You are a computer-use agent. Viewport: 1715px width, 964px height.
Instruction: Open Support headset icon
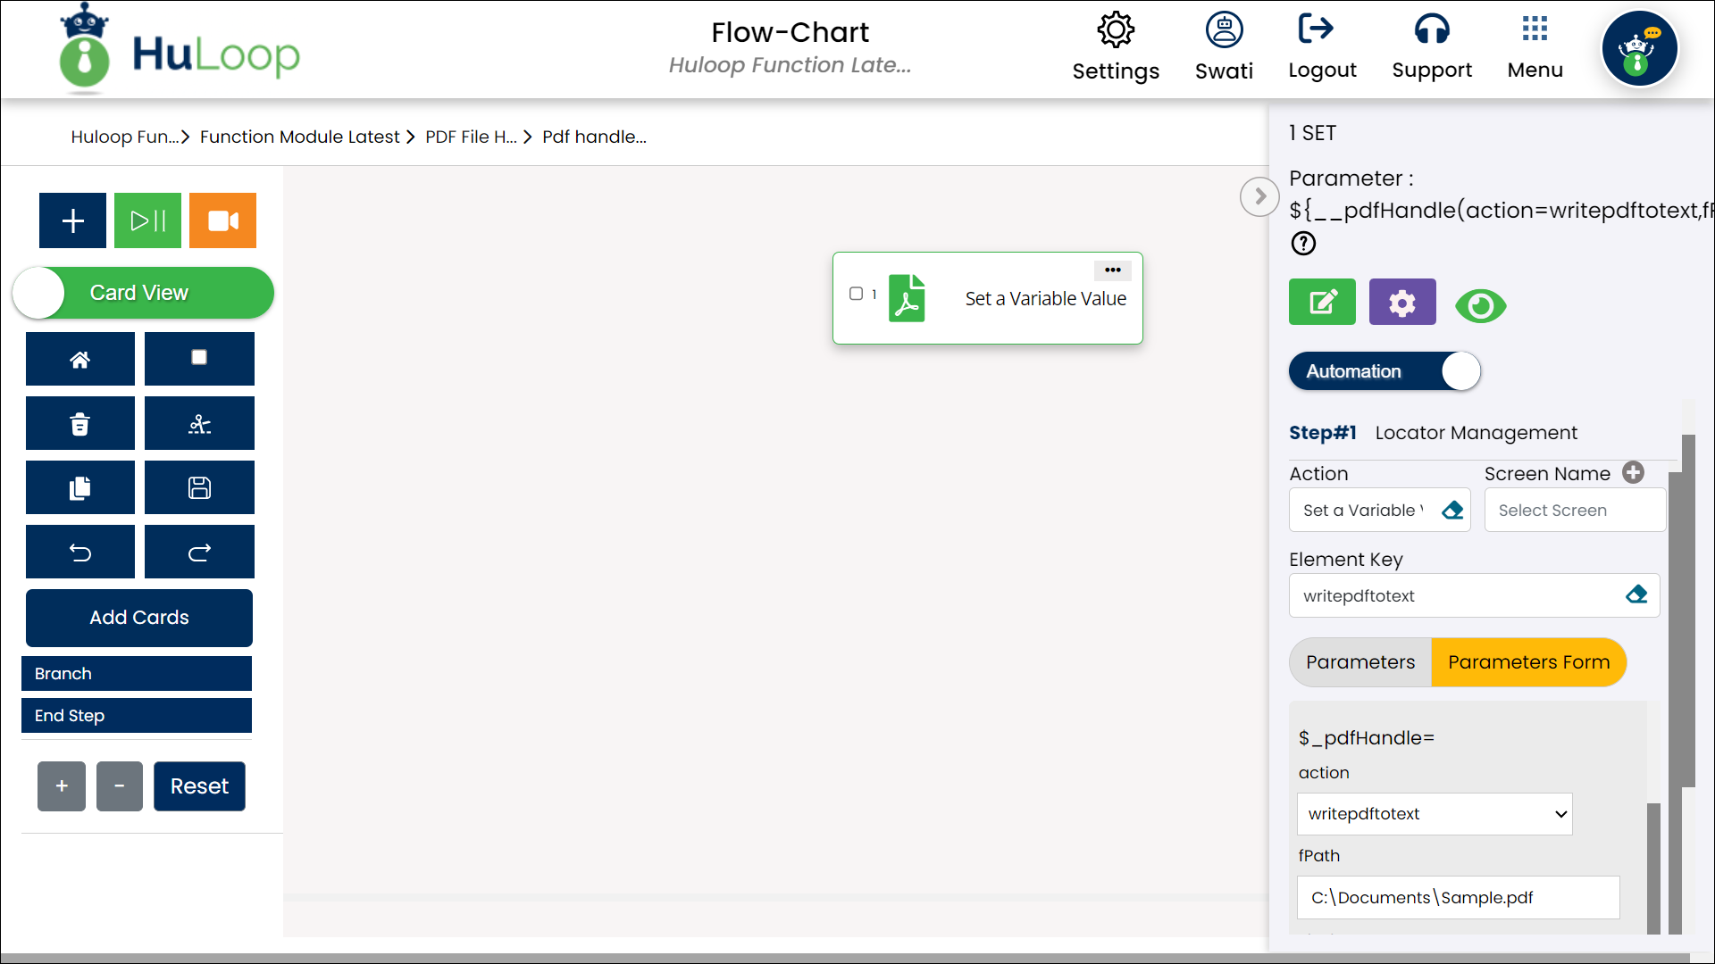pos(1432,29)
